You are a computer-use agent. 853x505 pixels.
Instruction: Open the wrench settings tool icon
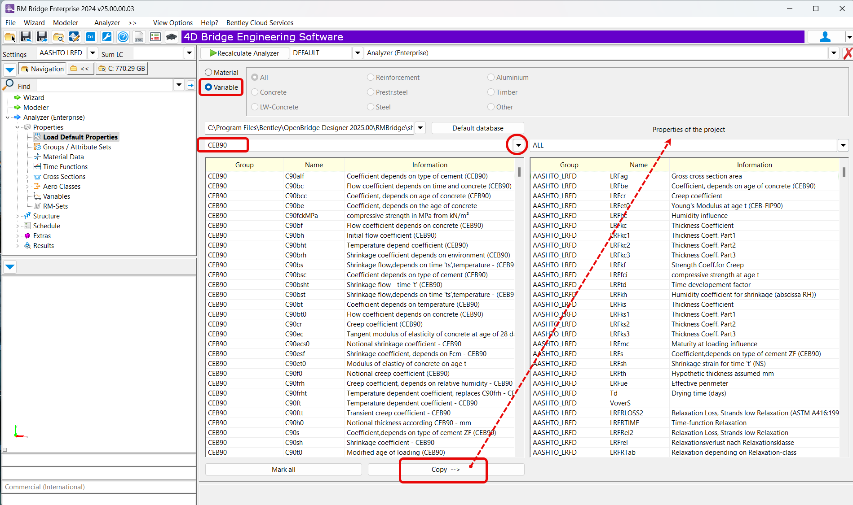click(106, 37)
